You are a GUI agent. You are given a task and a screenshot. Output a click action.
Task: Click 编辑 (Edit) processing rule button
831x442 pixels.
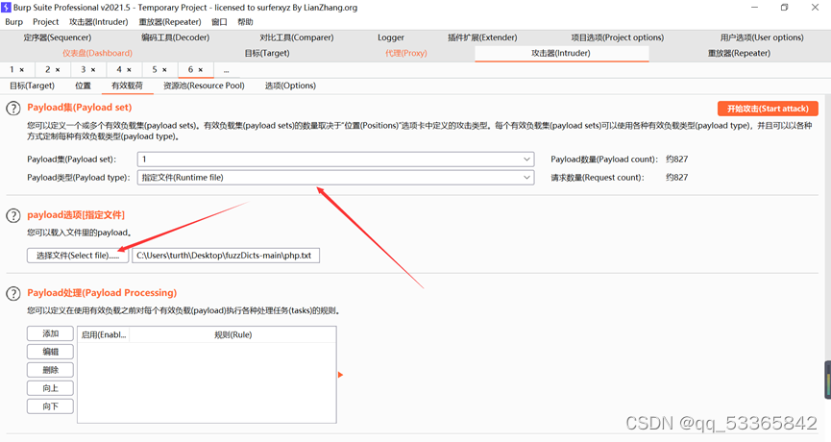coord(50,352)
